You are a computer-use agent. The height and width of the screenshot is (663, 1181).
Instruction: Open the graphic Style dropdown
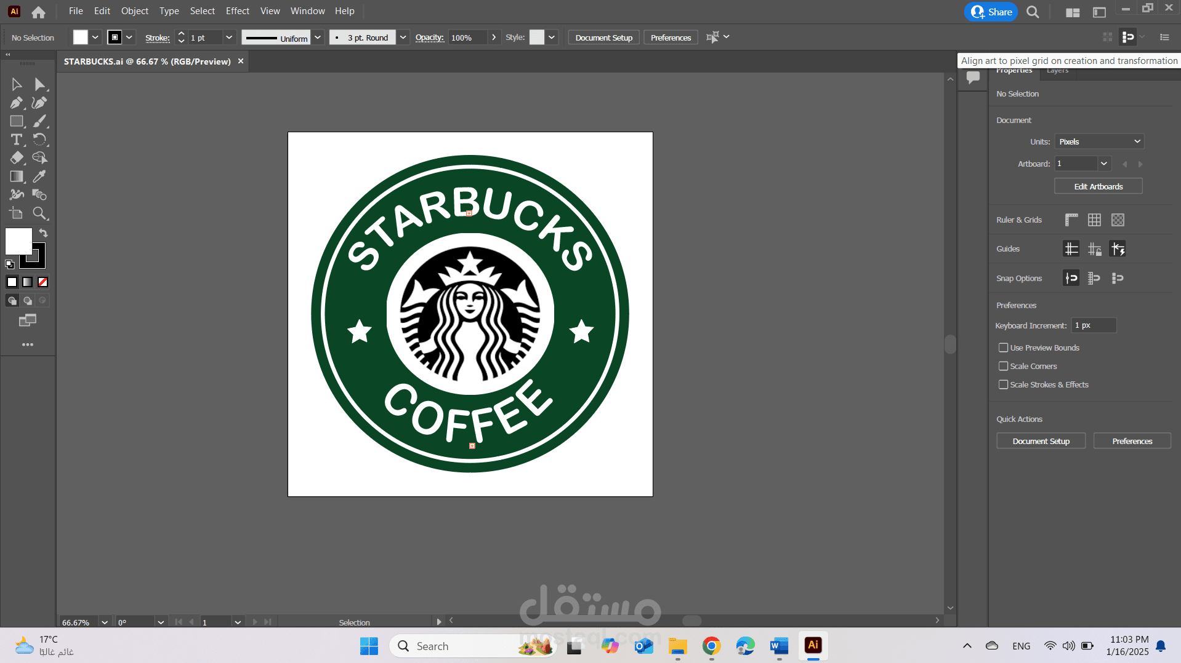coord(552,38)
